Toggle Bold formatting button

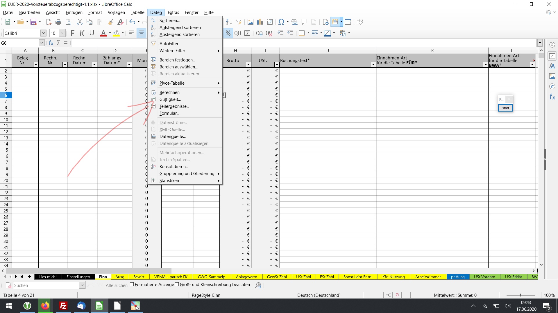pyautogui.click(x=72, y=33)
